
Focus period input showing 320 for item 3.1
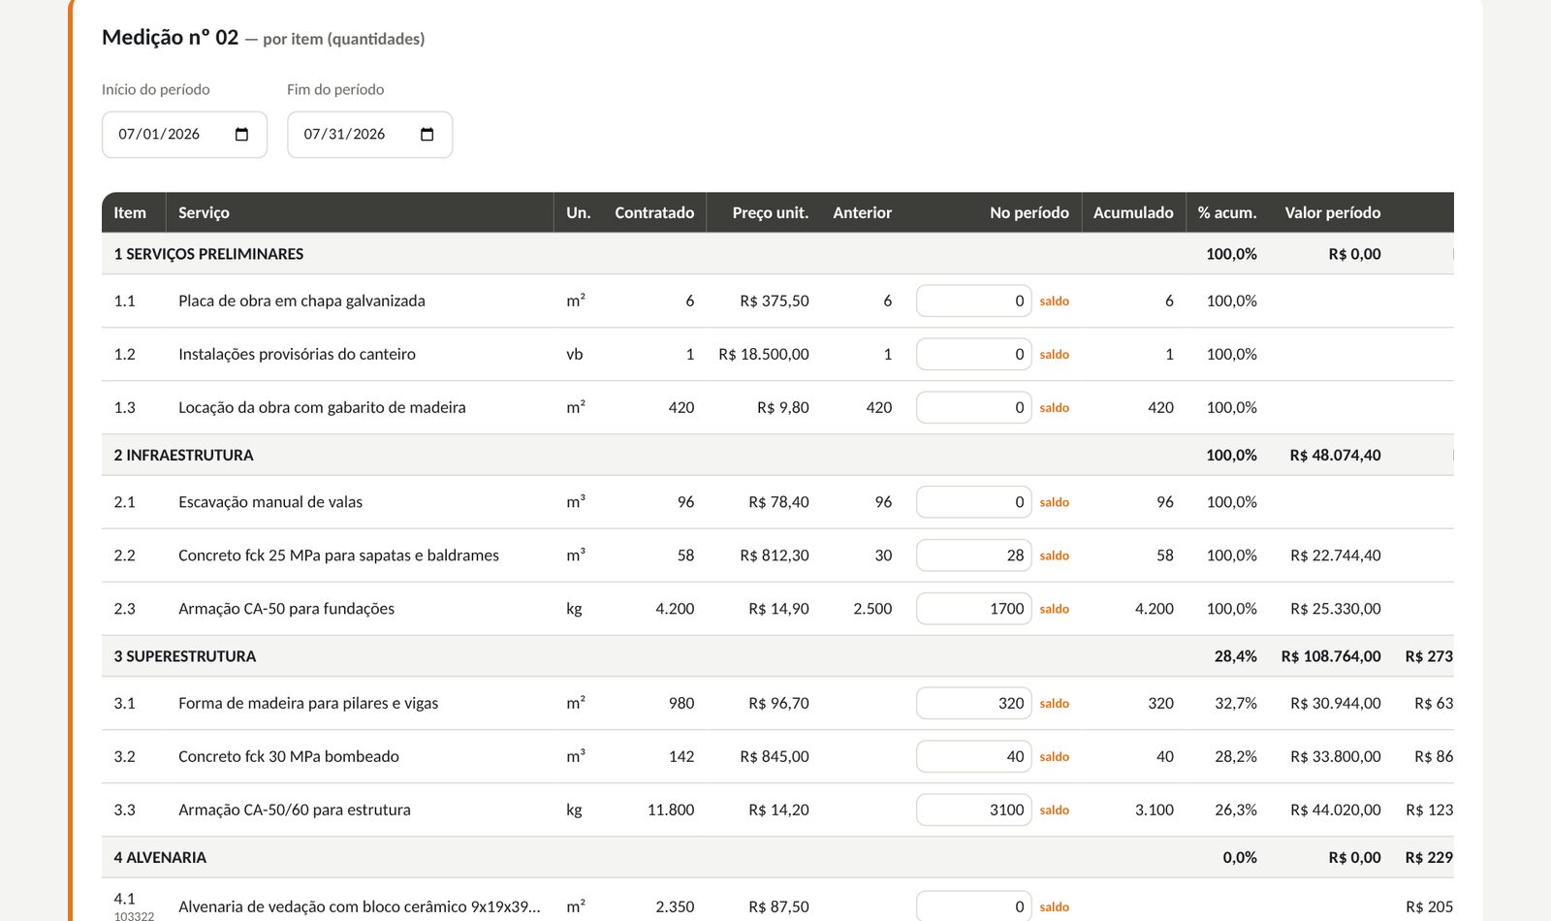pyautogui.click(x=973, y=703)
